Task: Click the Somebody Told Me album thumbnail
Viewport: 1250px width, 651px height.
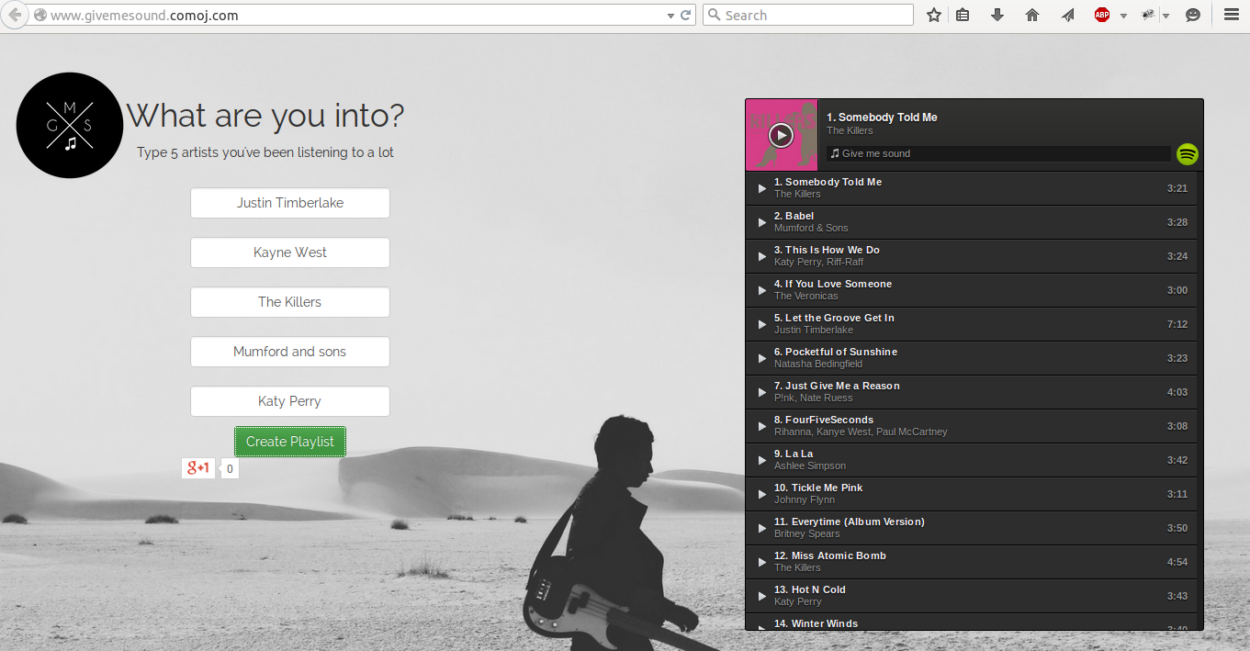Action: (x=782, y=135)
